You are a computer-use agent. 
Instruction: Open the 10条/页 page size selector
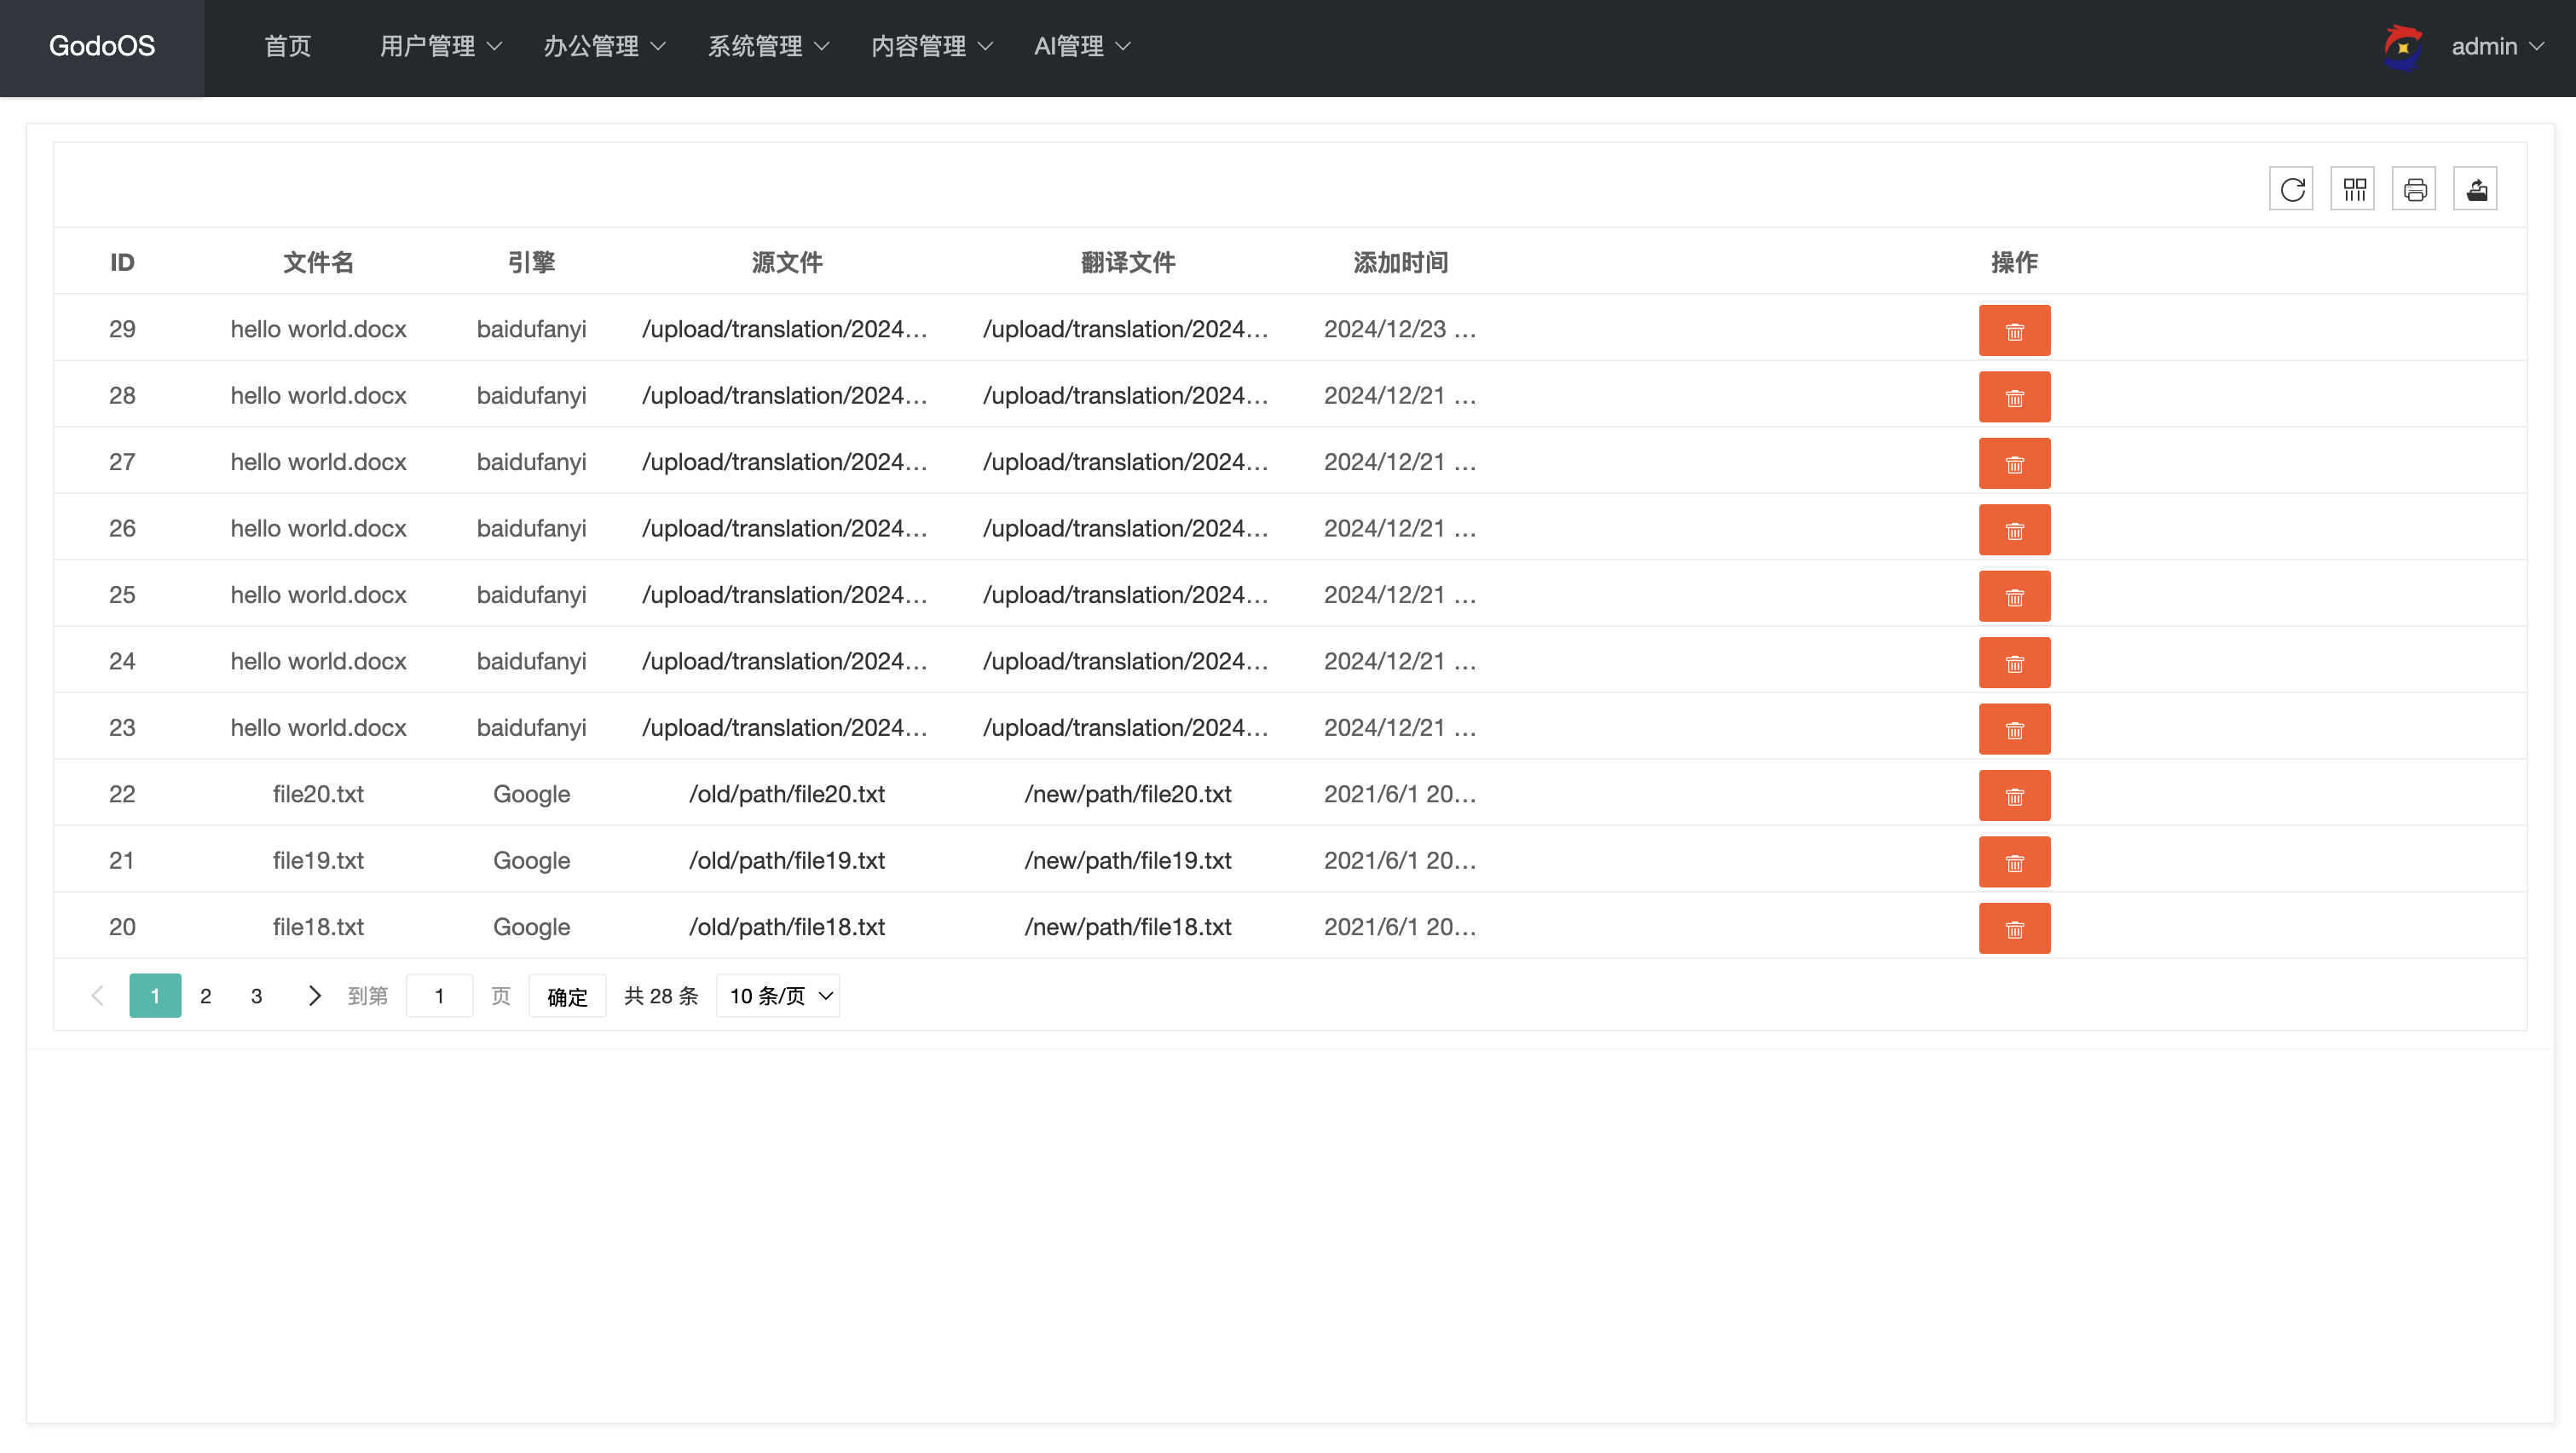click(x=777, y=996)
